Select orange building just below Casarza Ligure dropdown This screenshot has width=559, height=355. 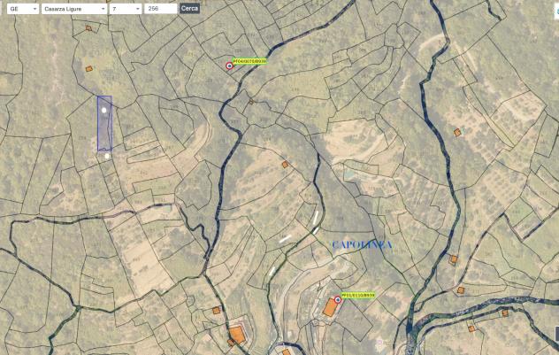point(88,28)
